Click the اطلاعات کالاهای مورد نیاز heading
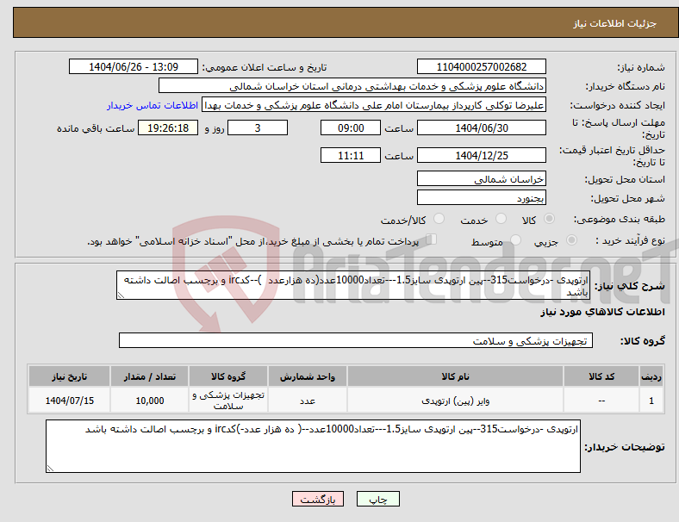Screen dimensions: 679x522 pos(602,312)
